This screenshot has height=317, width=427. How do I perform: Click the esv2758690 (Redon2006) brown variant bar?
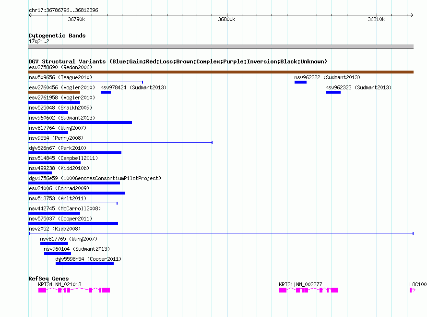click(221, 72)
